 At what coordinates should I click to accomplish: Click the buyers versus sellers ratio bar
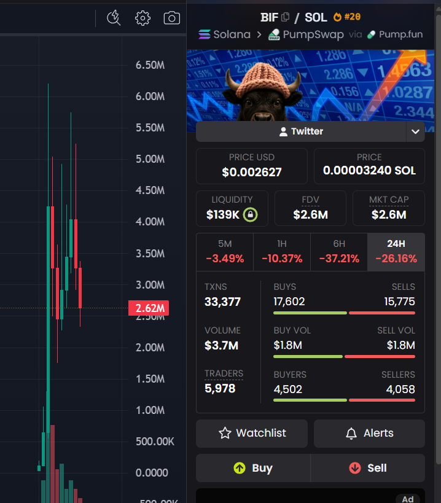[344, 400]
